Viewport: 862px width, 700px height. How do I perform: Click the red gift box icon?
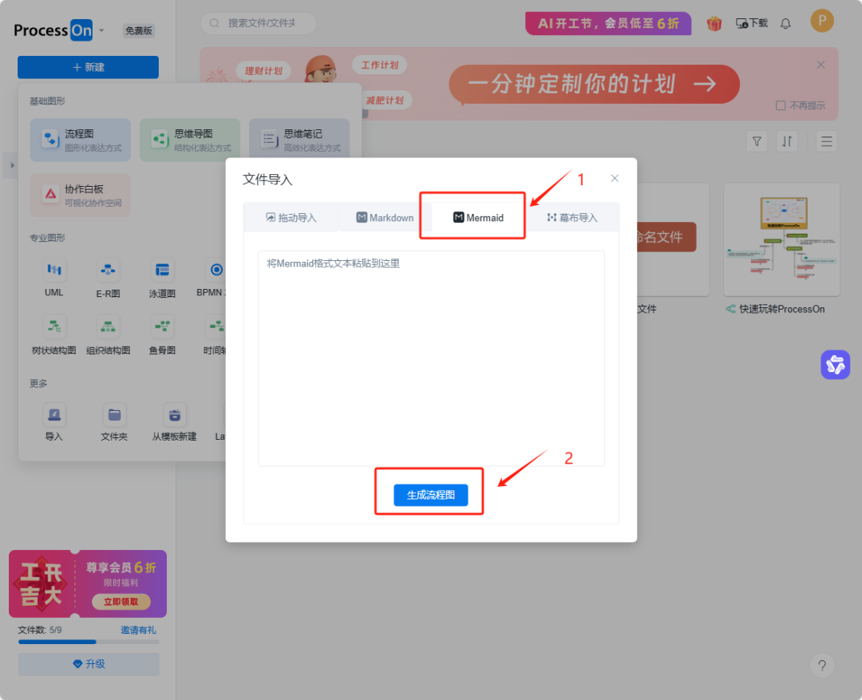coord(714,23)
